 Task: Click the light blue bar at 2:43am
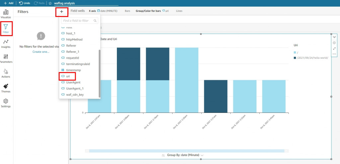(274, 96)
